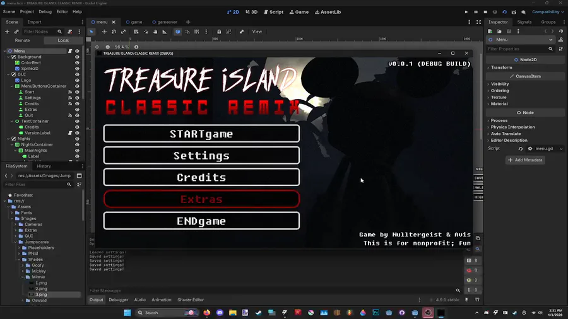Screen dimensions: 568x319
Task: Open the Debug menu
Action: pos(45,12)
